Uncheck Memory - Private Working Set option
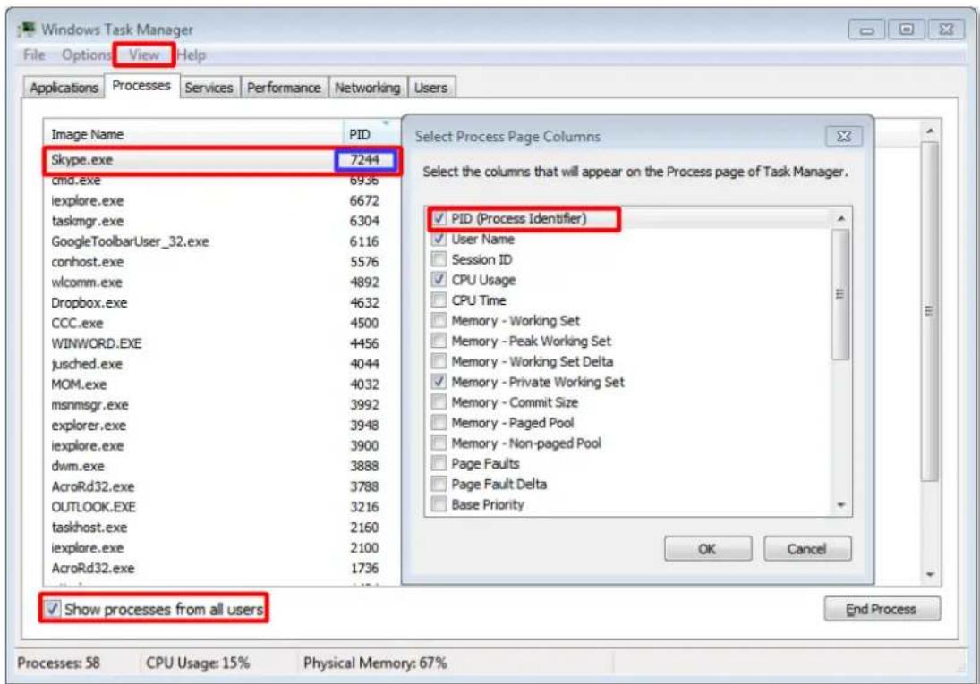This screenshot has width=980, height=684. [x=439, y=382]
